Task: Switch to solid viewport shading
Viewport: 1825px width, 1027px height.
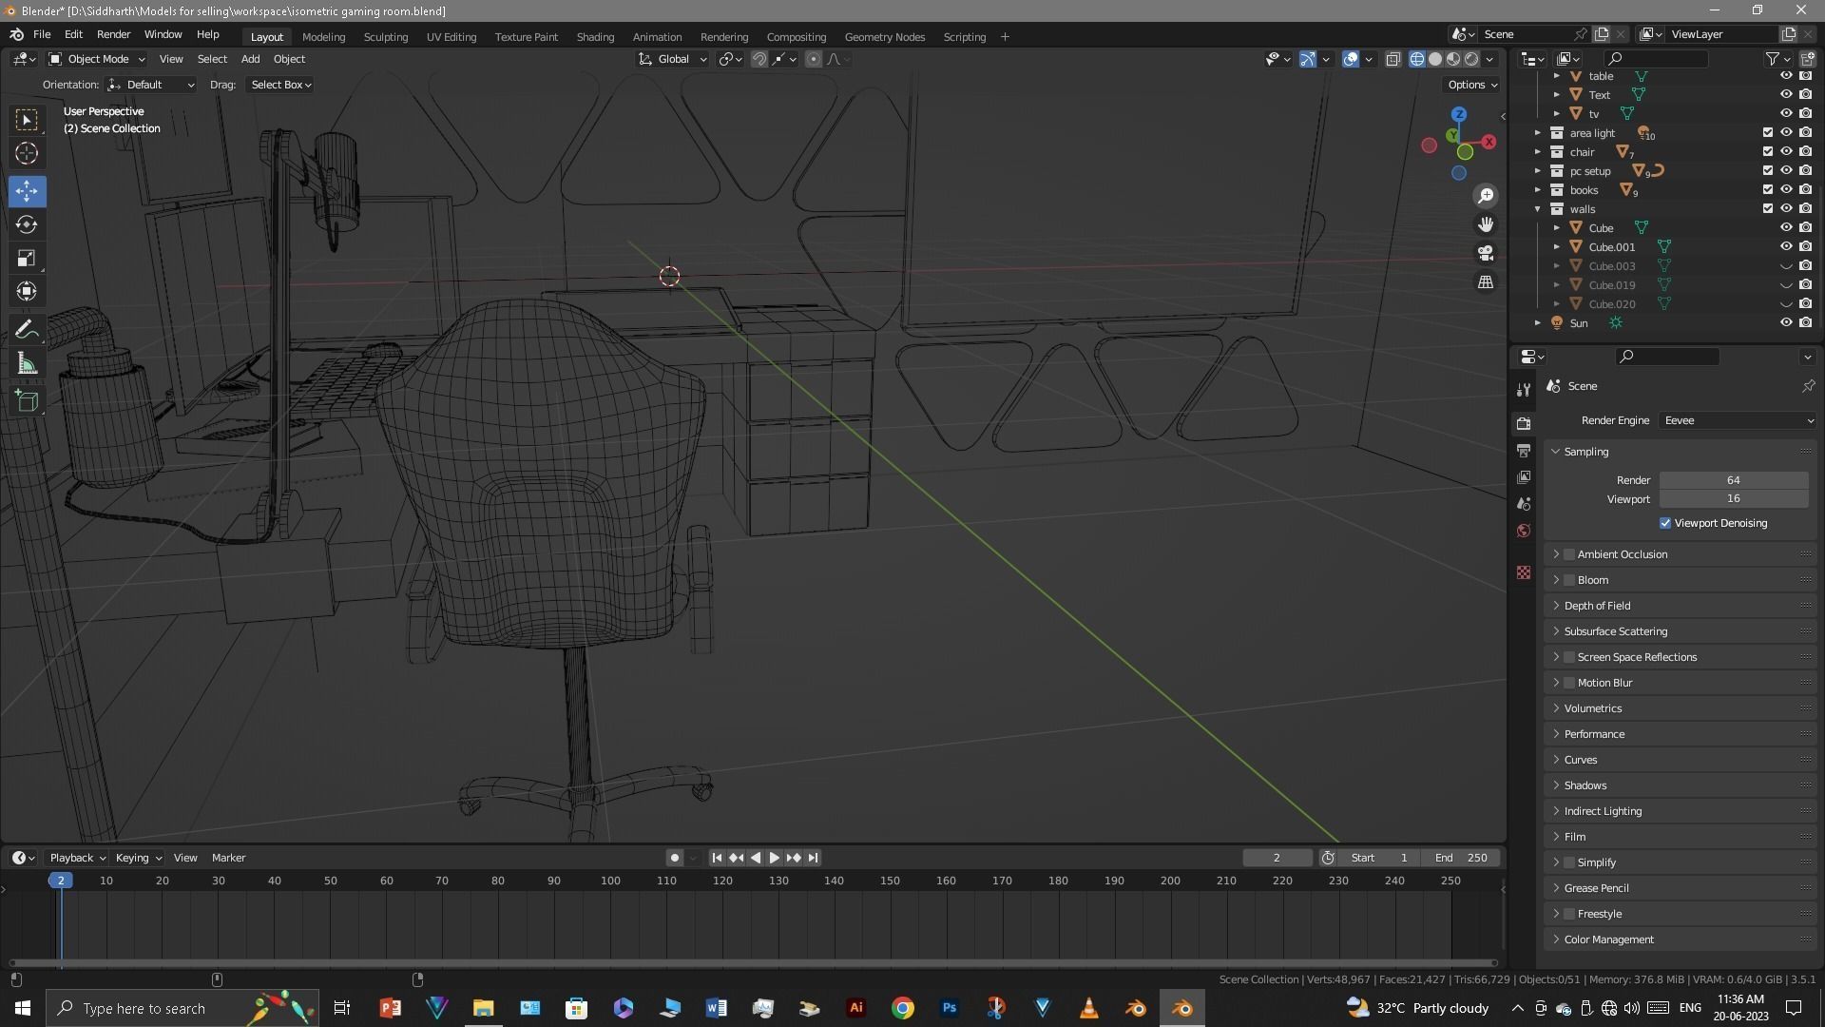Action: (x=1435, y=59)
